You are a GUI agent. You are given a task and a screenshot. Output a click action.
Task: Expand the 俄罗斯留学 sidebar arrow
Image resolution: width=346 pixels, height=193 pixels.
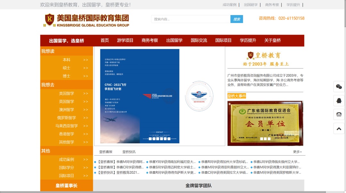(86, 118)
